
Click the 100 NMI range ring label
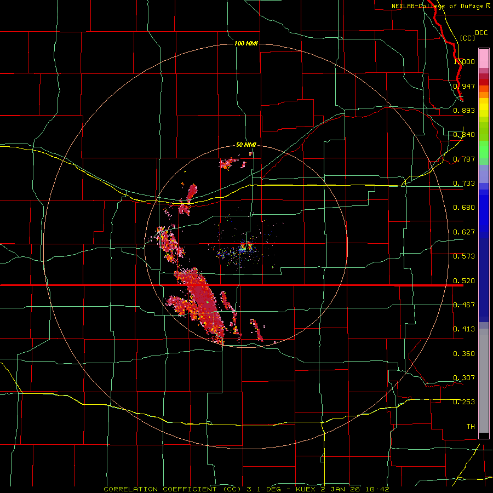[246, 43]
